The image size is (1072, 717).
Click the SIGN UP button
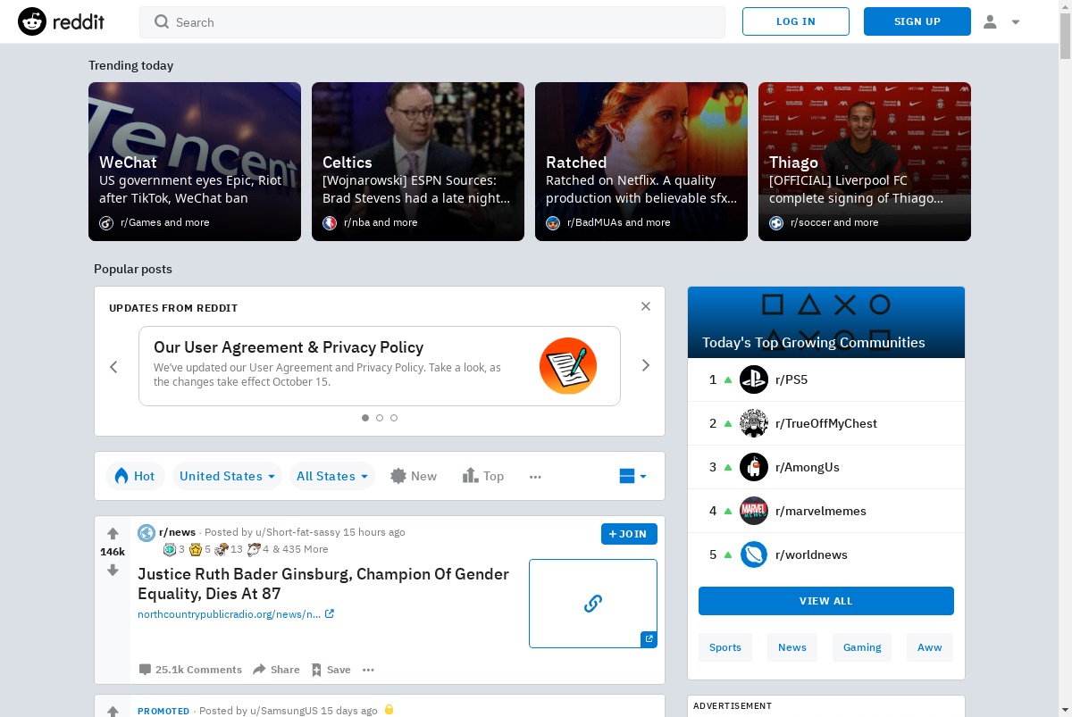(x=917, y=21)
